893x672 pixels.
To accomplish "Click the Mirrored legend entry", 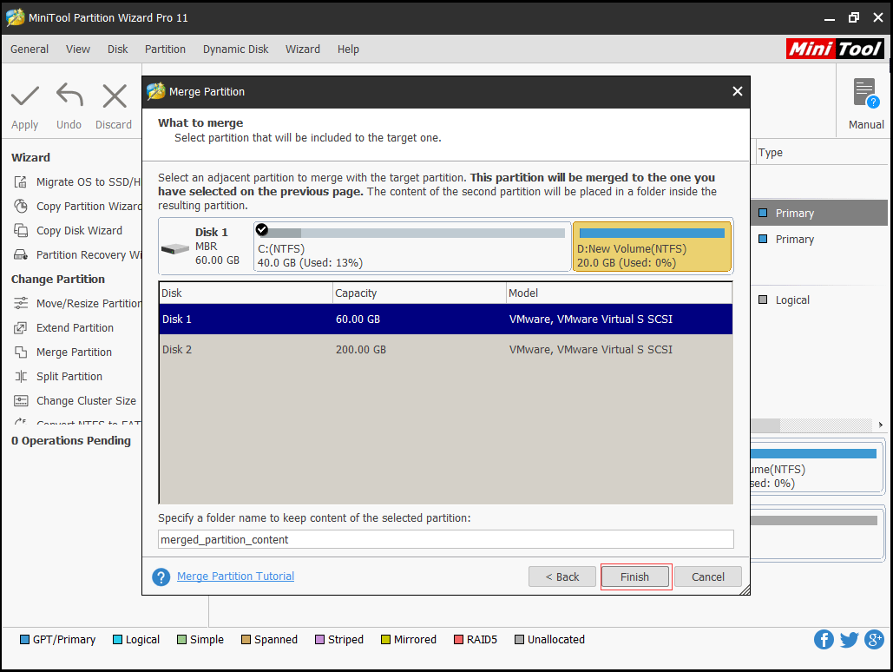I will point(409,640).
